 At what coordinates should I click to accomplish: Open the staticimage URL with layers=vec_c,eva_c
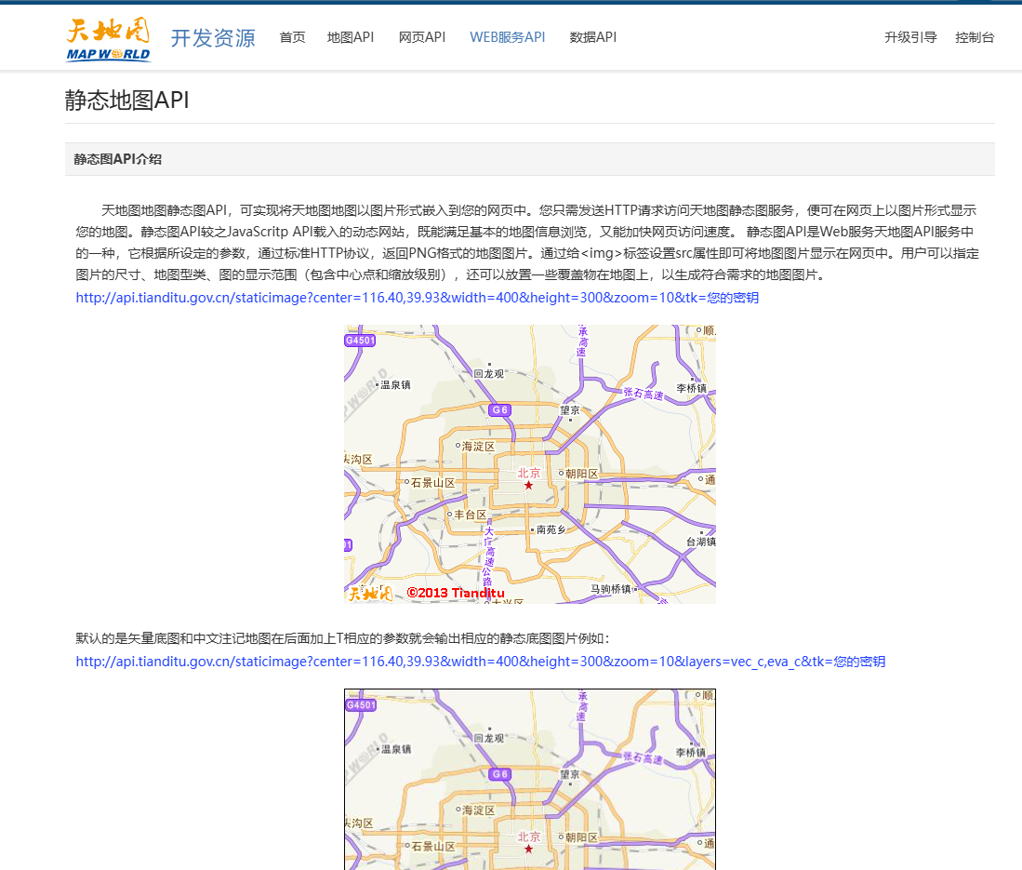point(481,662)
